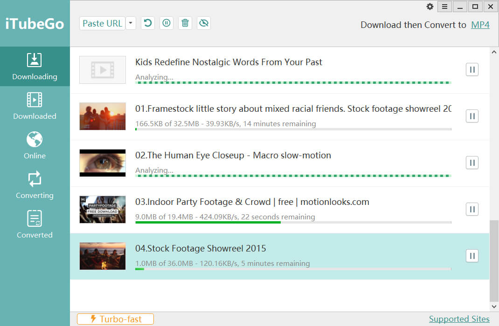
Task: Switch to the Downloaded tab
Action: coord(35,106)
